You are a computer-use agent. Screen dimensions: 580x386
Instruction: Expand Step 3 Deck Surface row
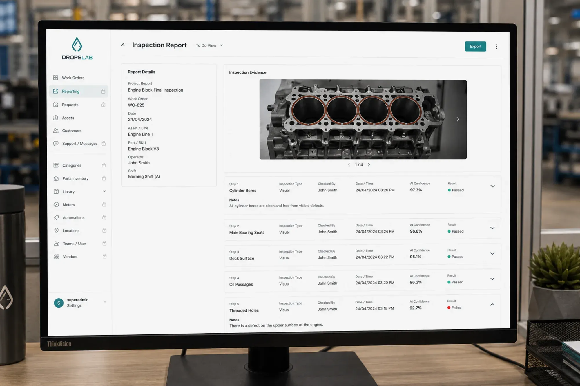492,253
